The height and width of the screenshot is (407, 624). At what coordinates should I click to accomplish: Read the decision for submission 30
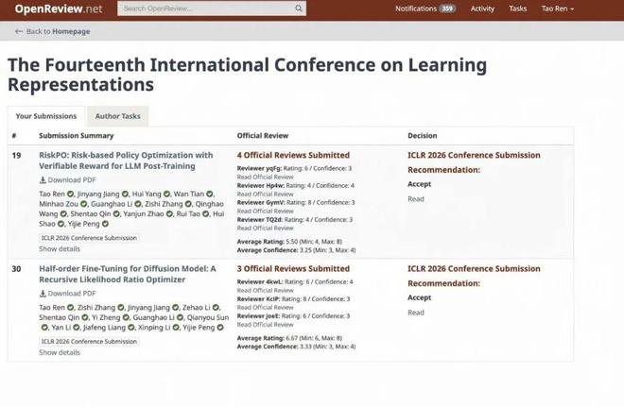coord(416,313)
